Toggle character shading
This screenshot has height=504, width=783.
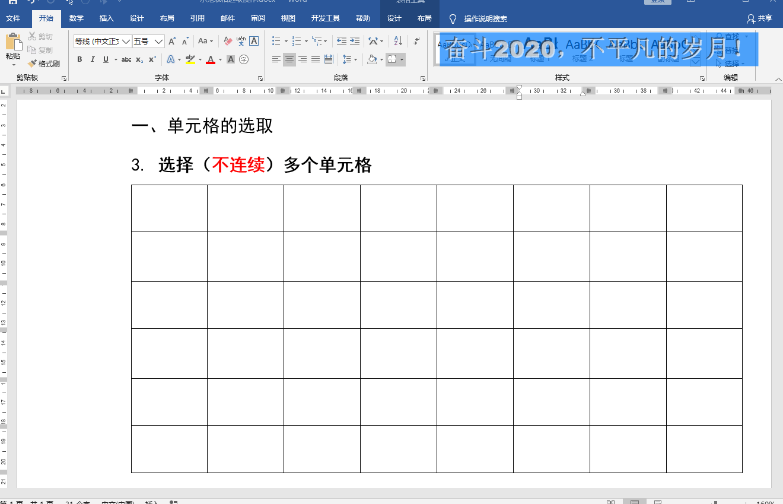(x=231, y=59)
